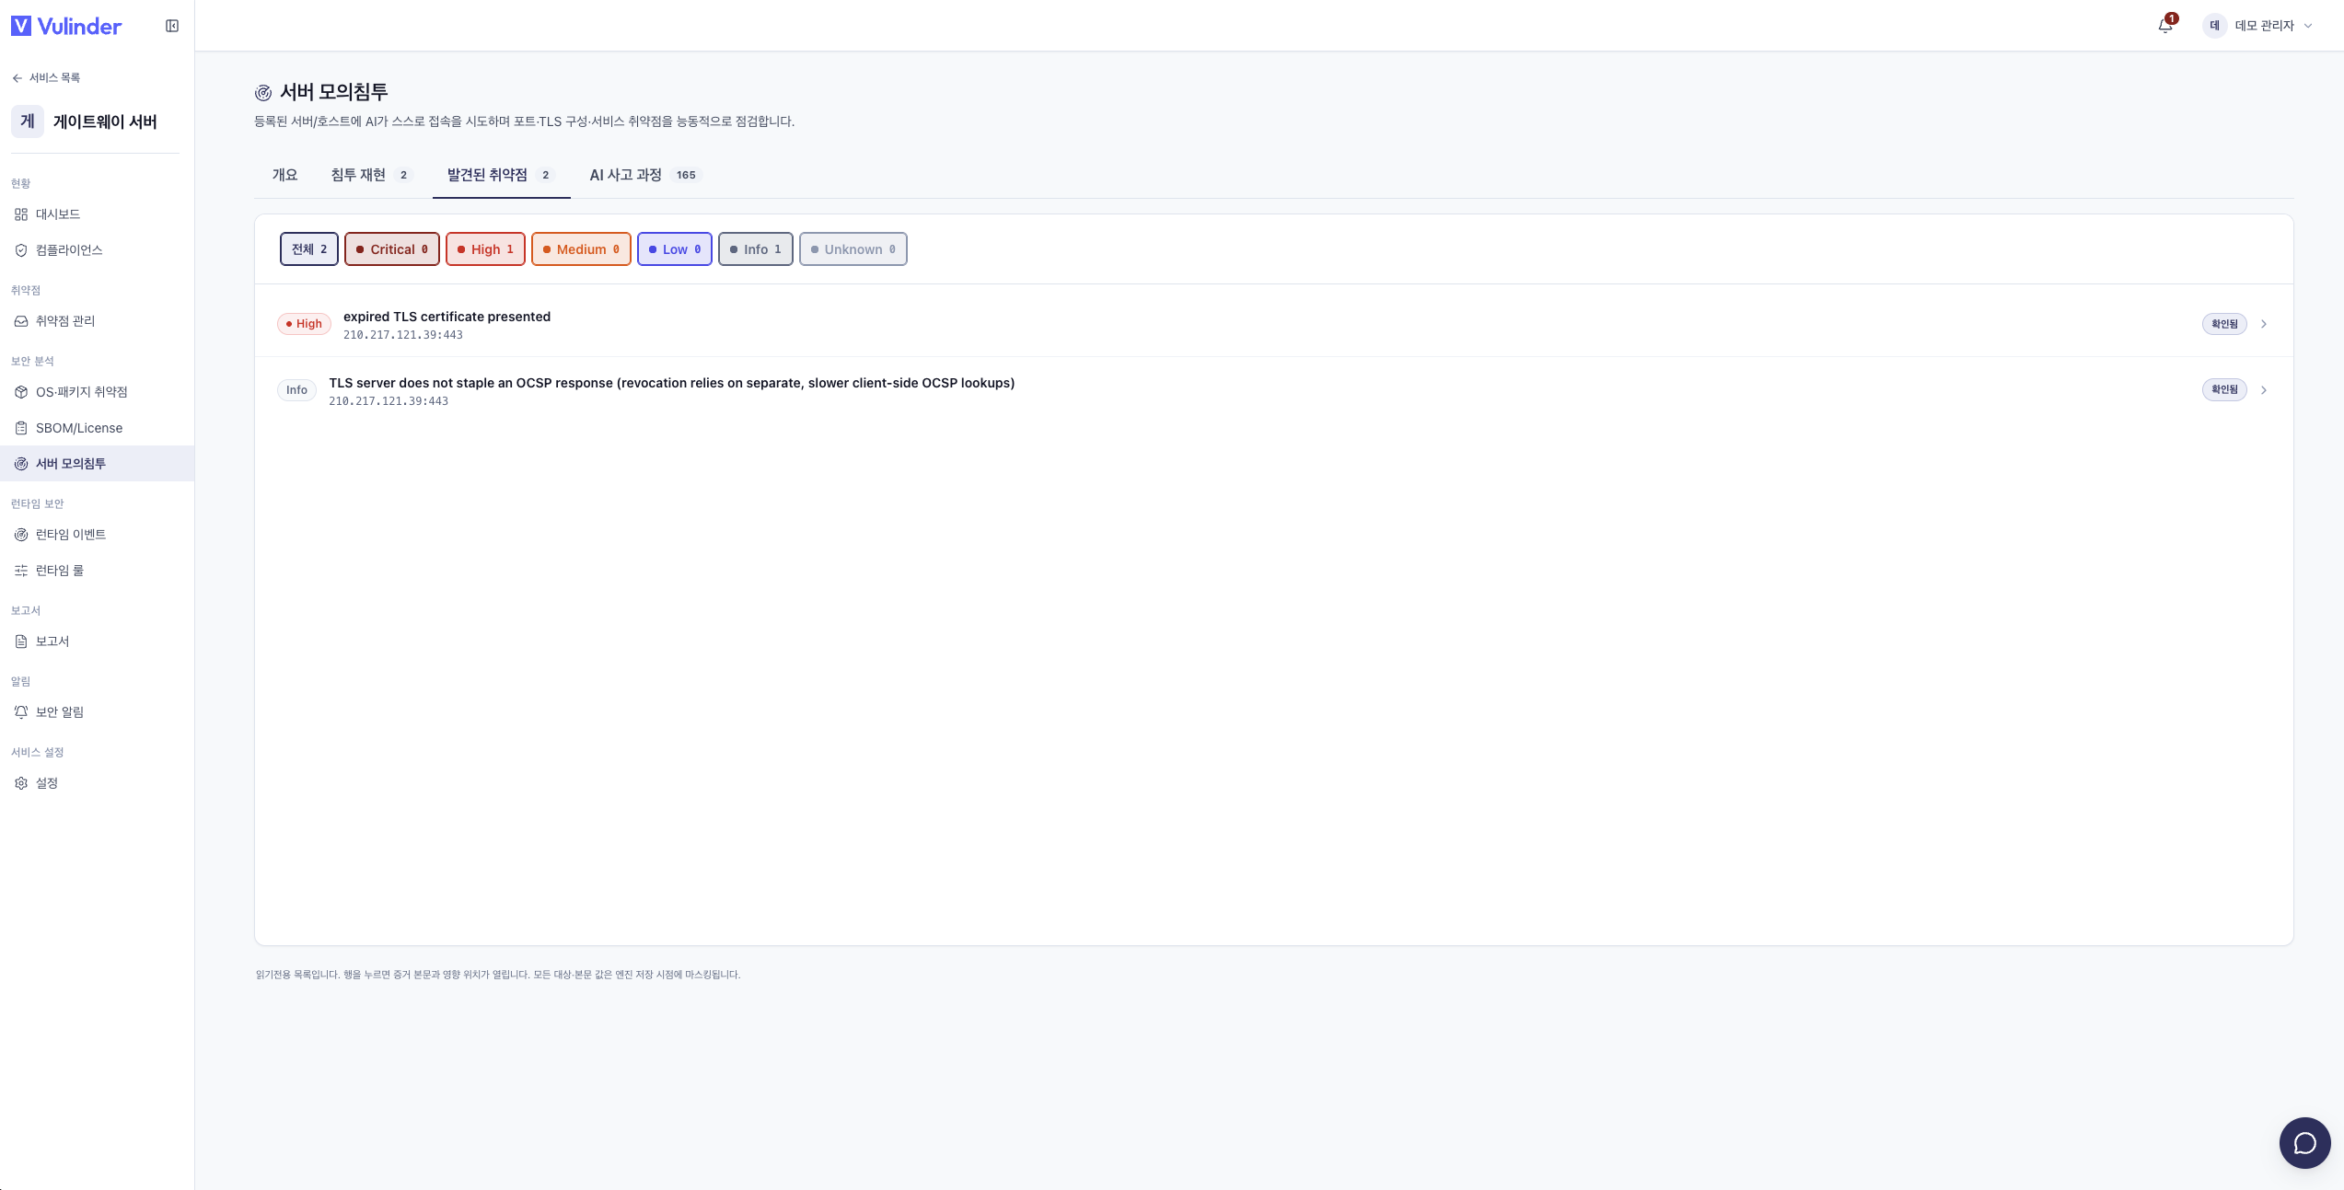Click the 컴플라이언스 shield icon

pyautogui.click(x=21, y=250)
